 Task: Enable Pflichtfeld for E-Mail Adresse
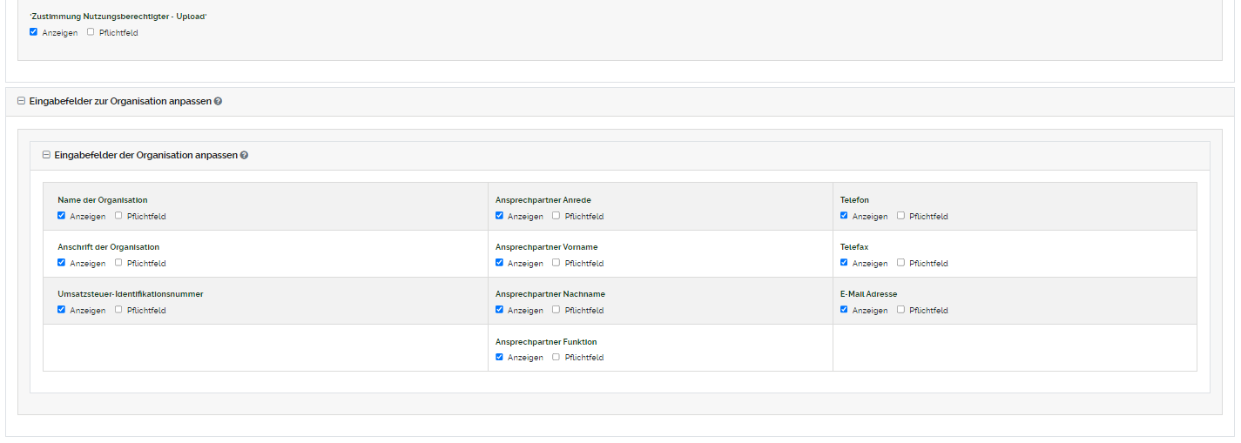click(x=900, y=310)
